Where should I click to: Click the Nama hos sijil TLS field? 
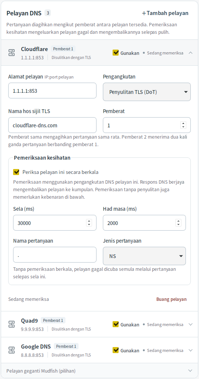coord(52,125)
